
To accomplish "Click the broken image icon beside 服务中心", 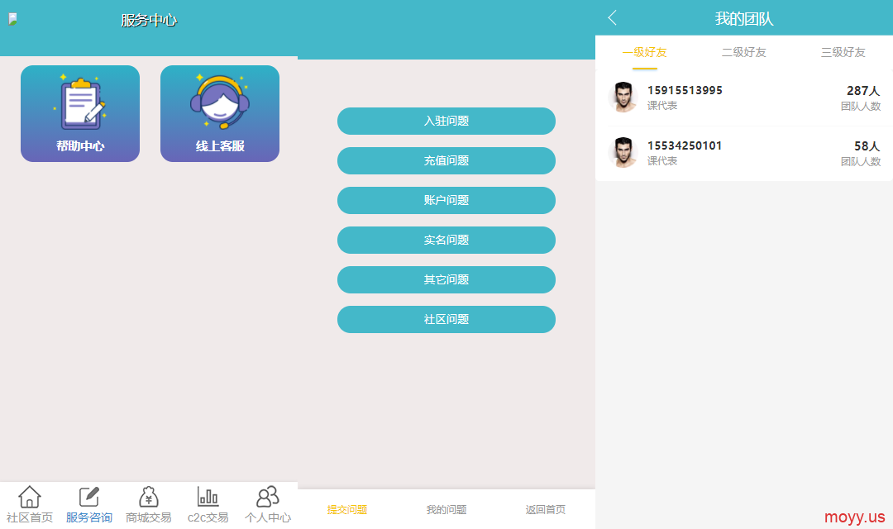I will pos(12,19).
